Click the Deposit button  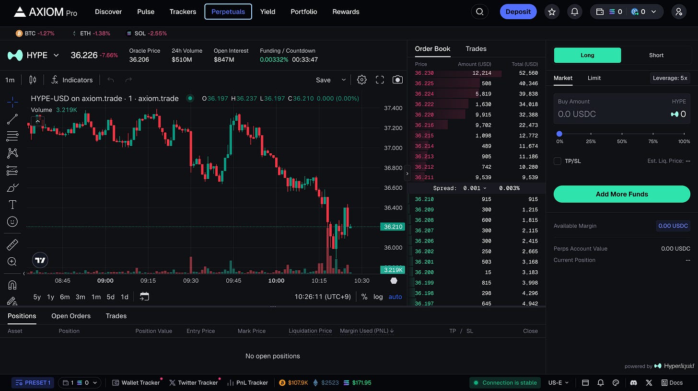click(518, 11)
